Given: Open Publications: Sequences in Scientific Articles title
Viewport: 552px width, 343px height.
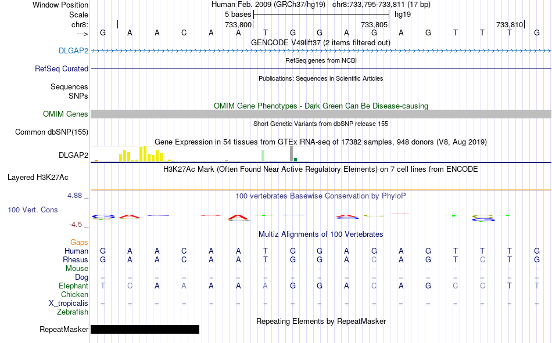Looking at the screenshot, I should 321,78.
